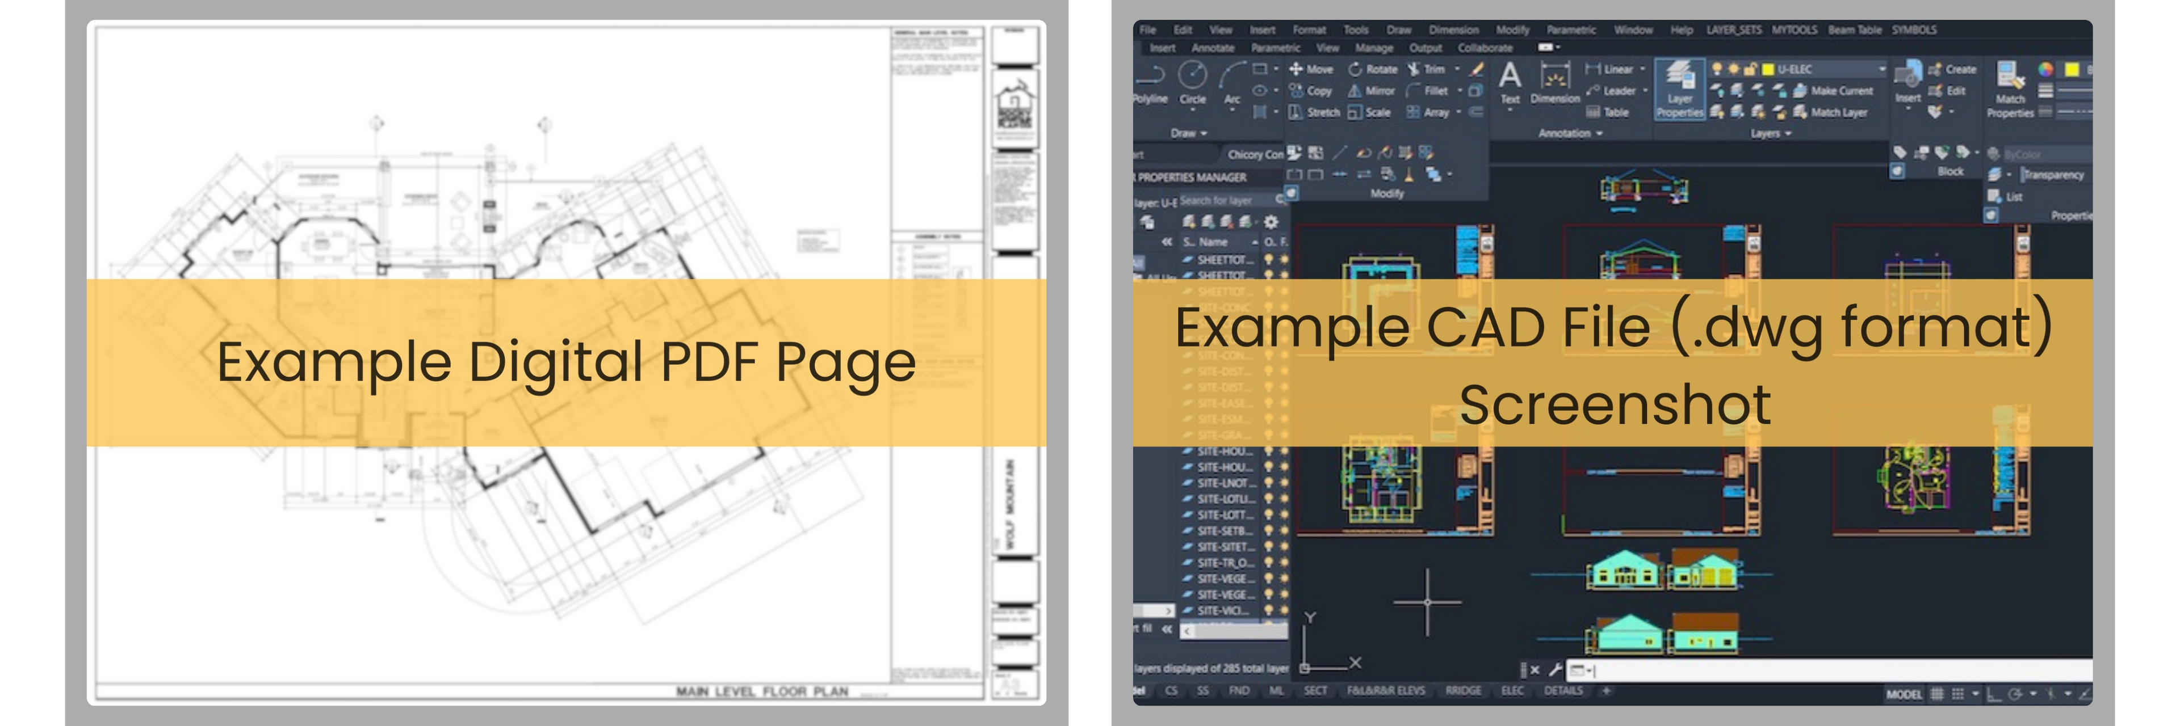
Task: Click Edit block button
Action: pos(1947,90)
